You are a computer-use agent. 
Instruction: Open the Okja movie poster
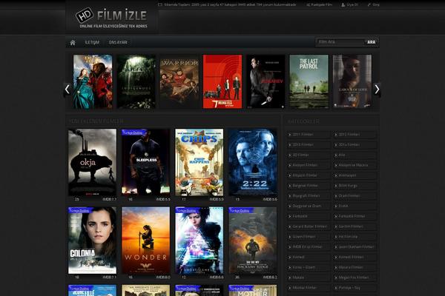(92, 162)
